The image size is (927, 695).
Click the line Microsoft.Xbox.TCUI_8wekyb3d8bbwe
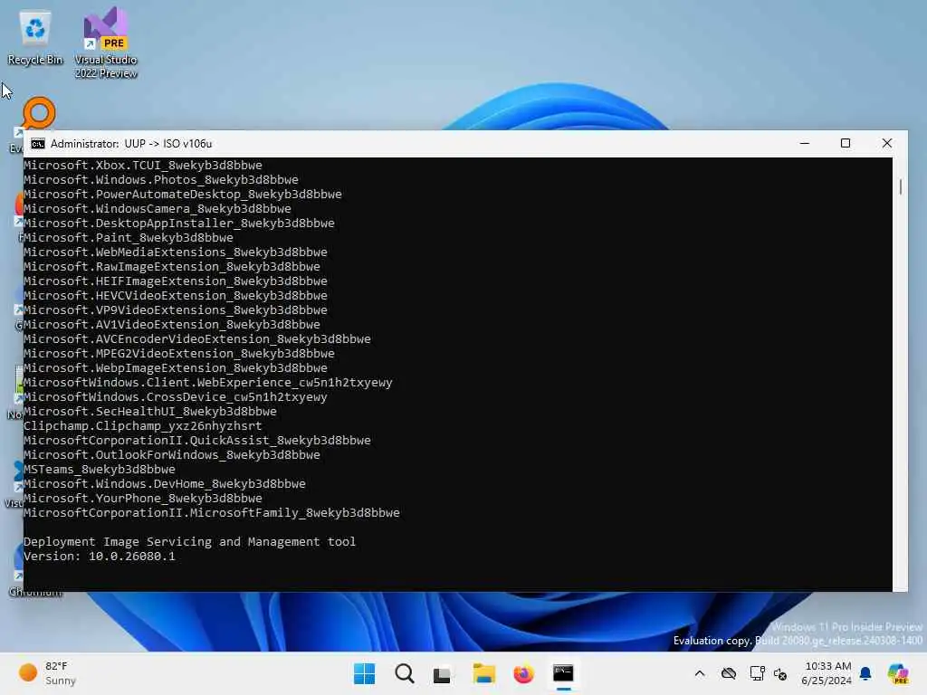point(142,165)
